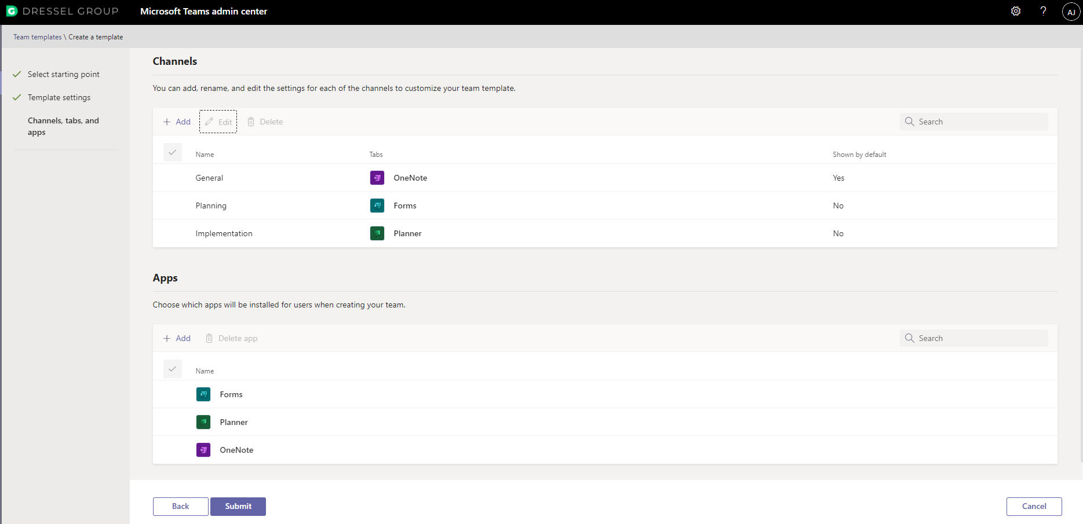Click the Help question mark icon
Image resolution: width=1083 pixels, height=524 pixels.
coord(1043,11)
